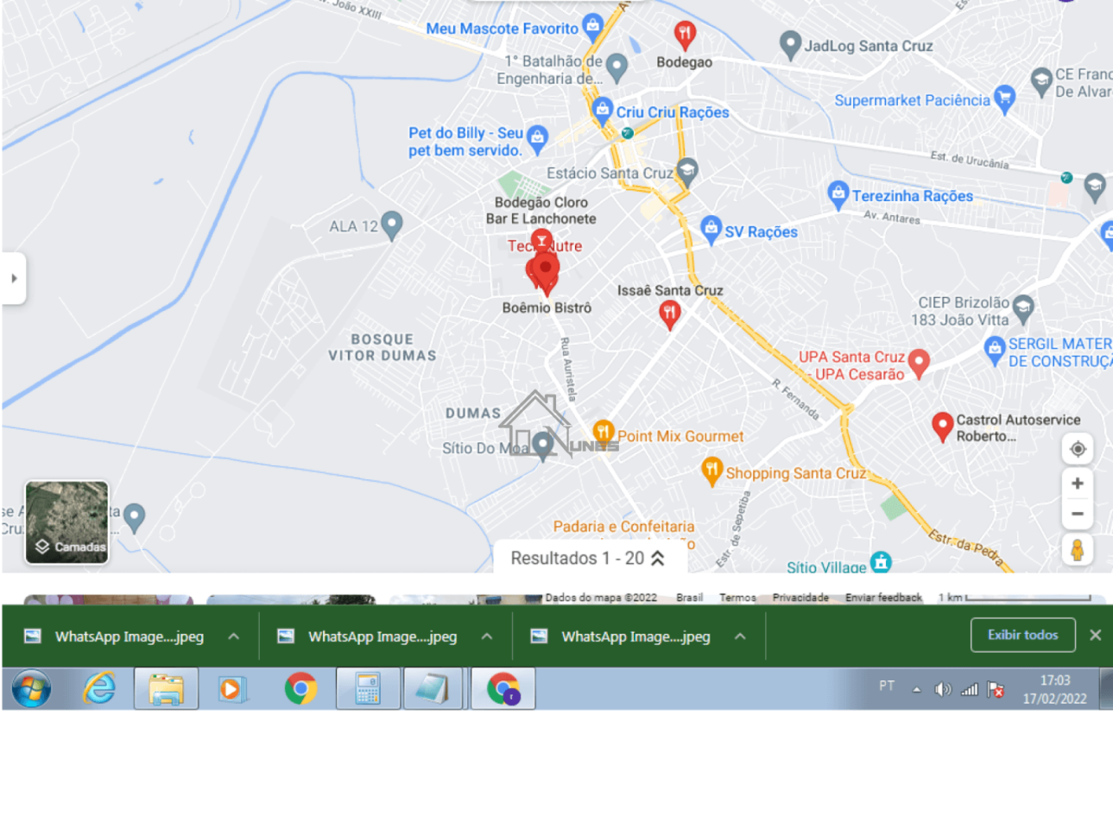Click the Castrol Autoservice red marker
The width and height of the screenshot is (1113, 835).
click(x=942, y=426)
